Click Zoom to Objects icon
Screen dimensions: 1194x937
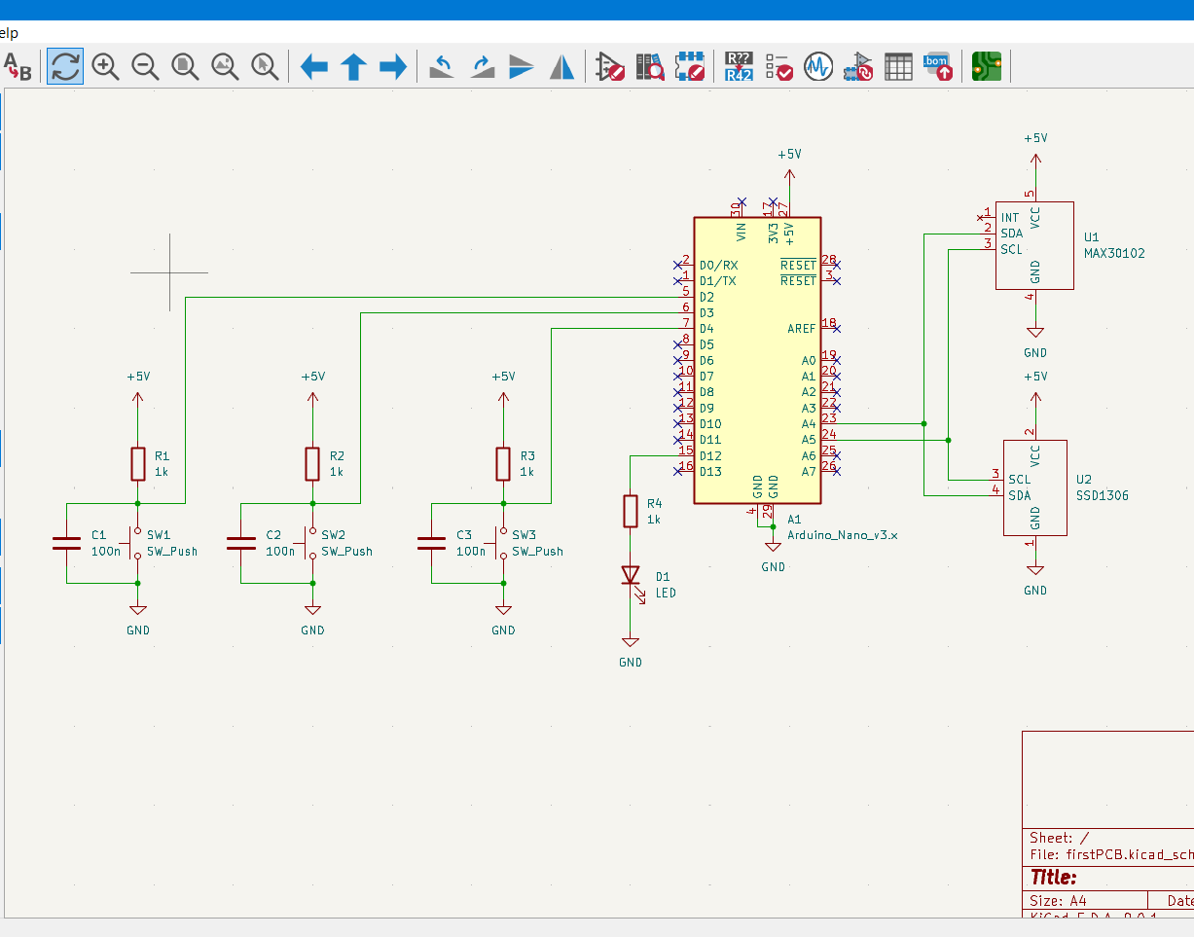[225, 67]
